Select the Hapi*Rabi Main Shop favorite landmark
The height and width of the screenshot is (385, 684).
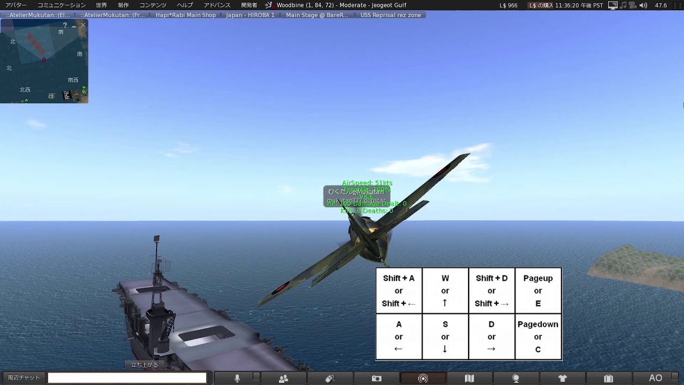[185, 15]
